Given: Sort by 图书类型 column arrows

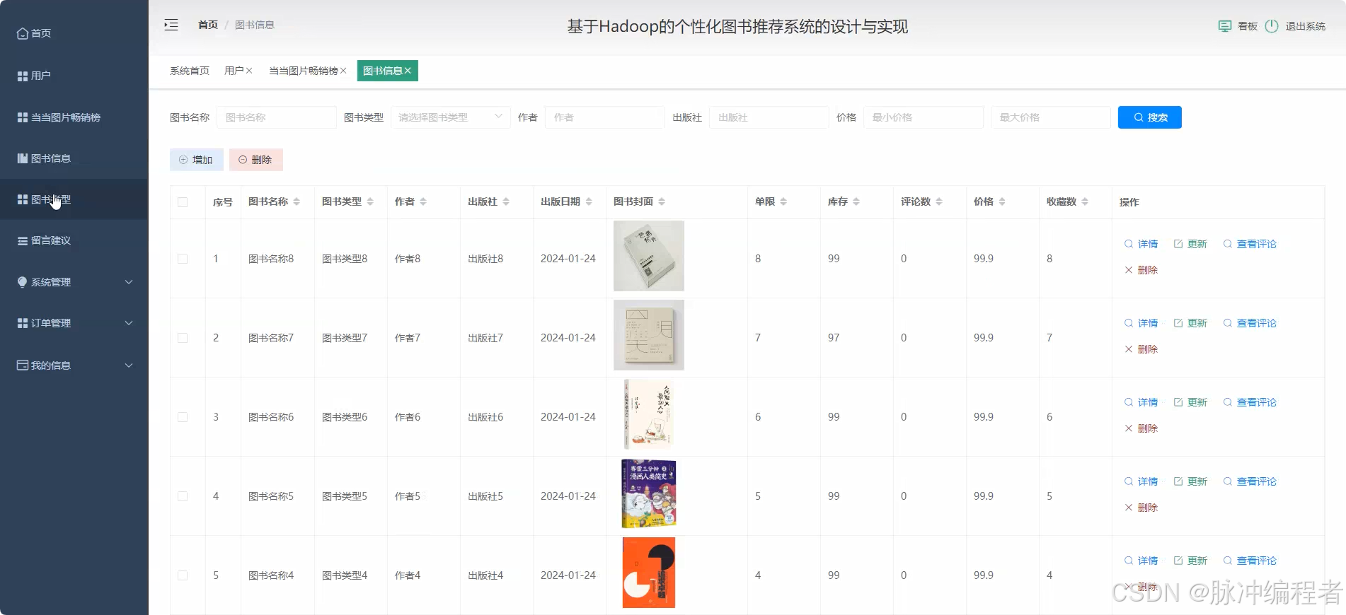Looking at the screenshot, I should point(370,202).
